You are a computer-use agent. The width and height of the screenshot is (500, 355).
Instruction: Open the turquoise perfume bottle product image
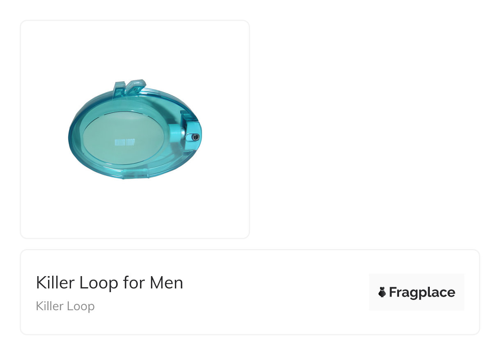[135, 129]
